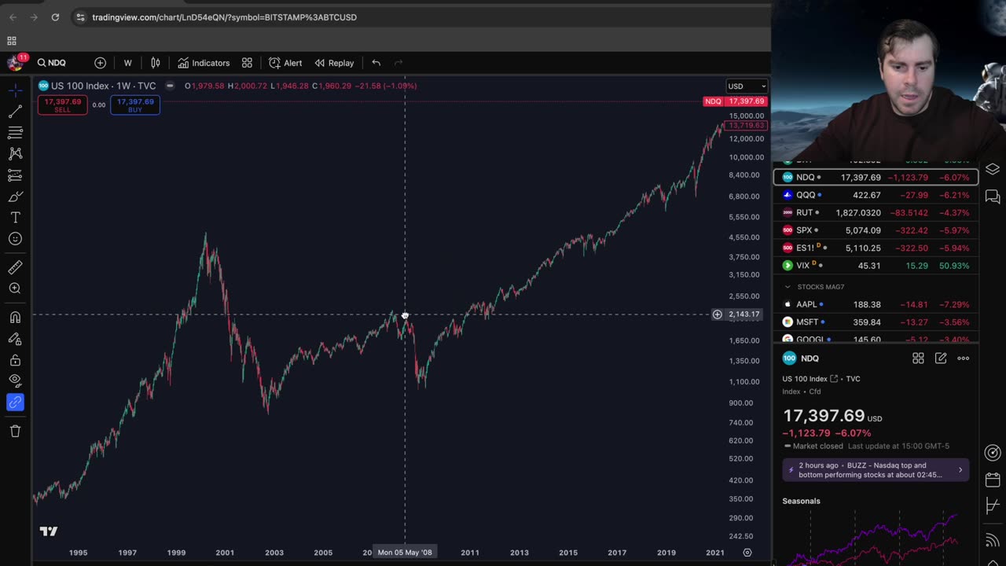Open the broadcast streams icon in sidebar
The height and width of the screenshot is (566, 1006).
click(x=993, y=541)
